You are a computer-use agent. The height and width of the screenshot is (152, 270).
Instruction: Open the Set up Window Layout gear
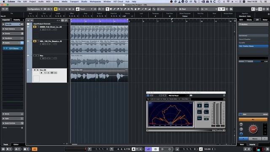point(267,9)
